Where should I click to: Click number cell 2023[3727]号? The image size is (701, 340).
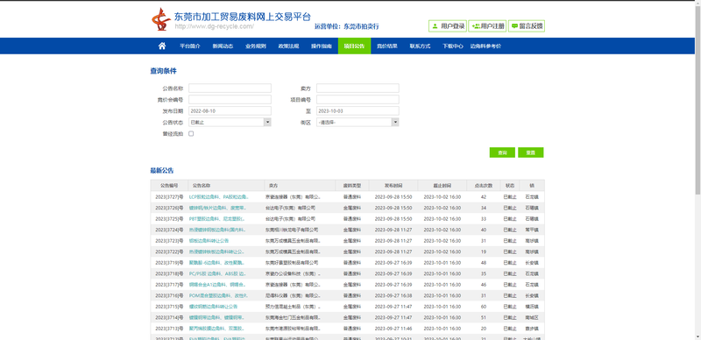(x=169, y=197)
